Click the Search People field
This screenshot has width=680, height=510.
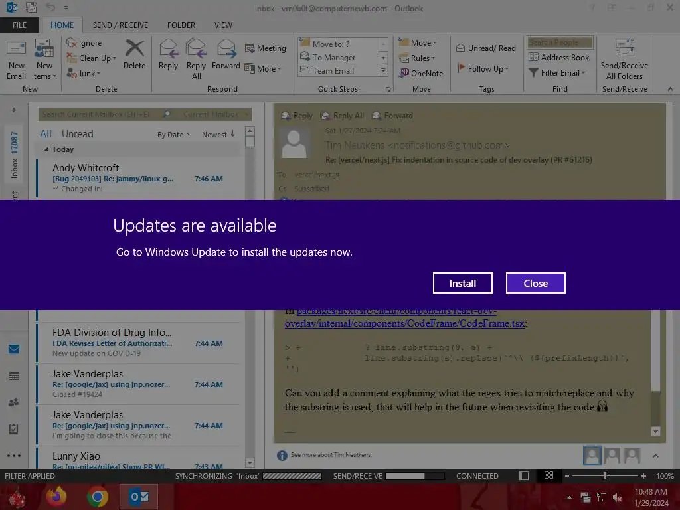coord(560,42)
